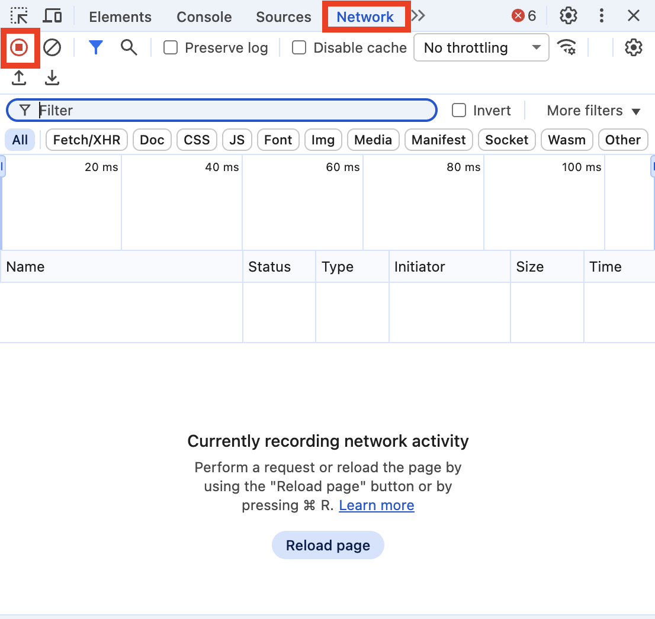
Task: Import a HAR file with the upload icon
Action: [x=19, y=78]
